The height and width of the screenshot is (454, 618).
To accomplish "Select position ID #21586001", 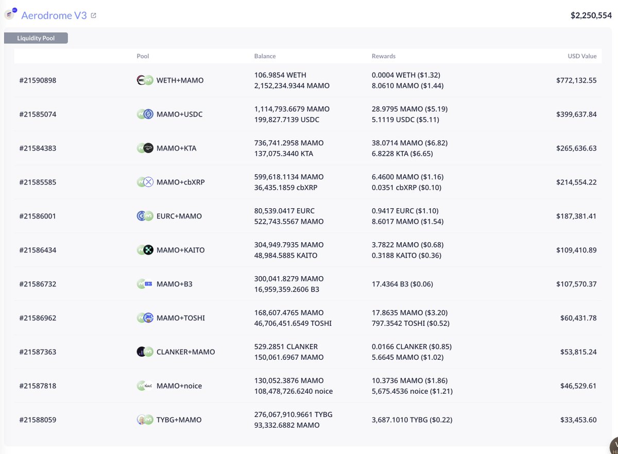I will [x=38, y=216].
